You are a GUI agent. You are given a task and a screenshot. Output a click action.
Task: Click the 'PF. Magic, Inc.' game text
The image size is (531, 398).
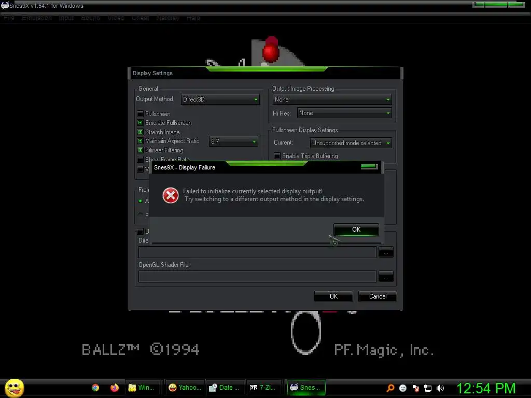pos(384,350)
